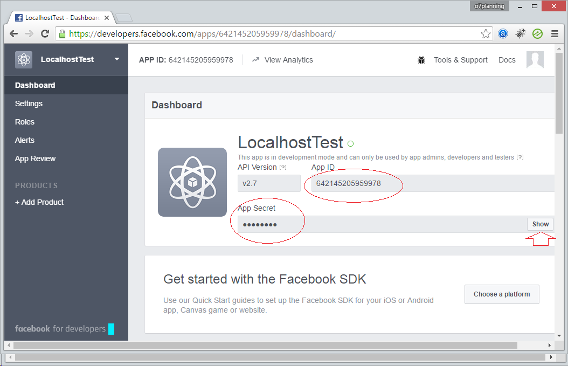Click the green status circle beside LocalhostTest

tap(351, 144)
